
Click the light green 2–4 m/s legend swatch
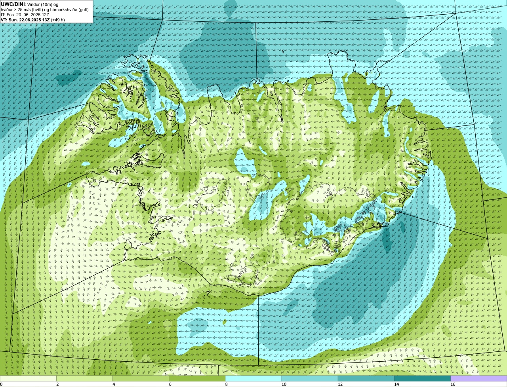tap(84, 378)
